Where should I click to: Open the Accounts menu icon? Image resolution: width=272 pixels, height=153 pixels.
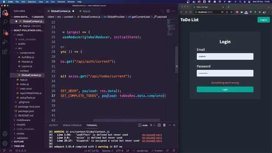coord(5,134)
